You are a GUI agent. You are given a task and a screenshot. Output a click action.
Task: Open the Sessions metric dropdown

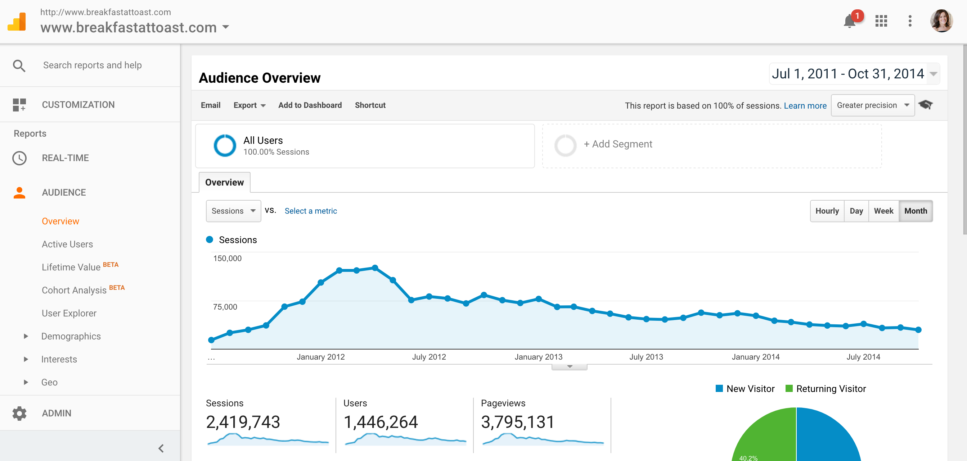tap(233, 211)
